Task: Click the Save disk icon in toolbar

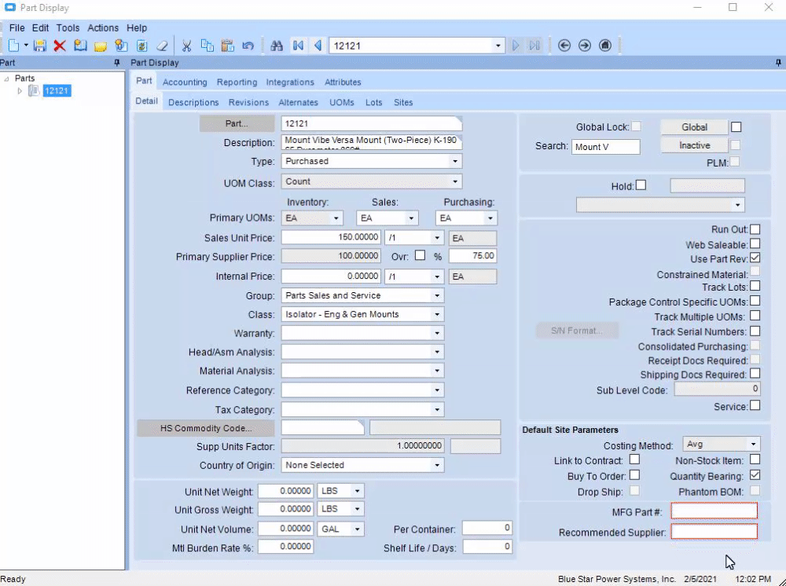Action: (x=39, y=46)
